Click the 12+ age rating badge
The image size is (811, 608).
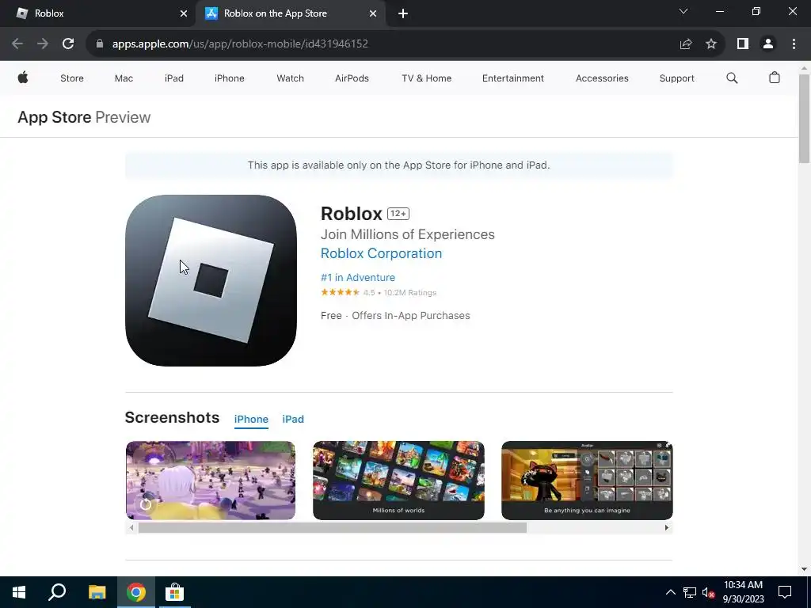398,214
